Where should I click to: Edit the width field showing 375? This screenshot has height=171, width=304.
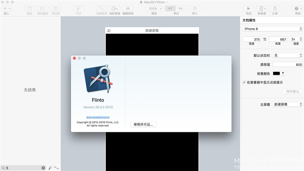click(252, 39)
